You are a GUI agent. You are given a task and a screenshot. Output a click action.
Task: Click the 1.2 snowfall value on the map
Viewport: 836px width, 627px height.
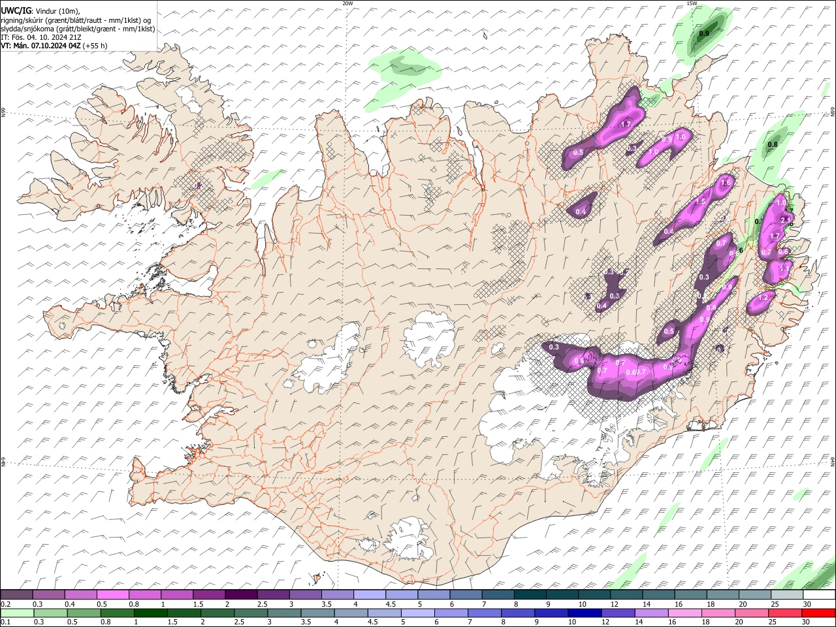tap(764, 297)
